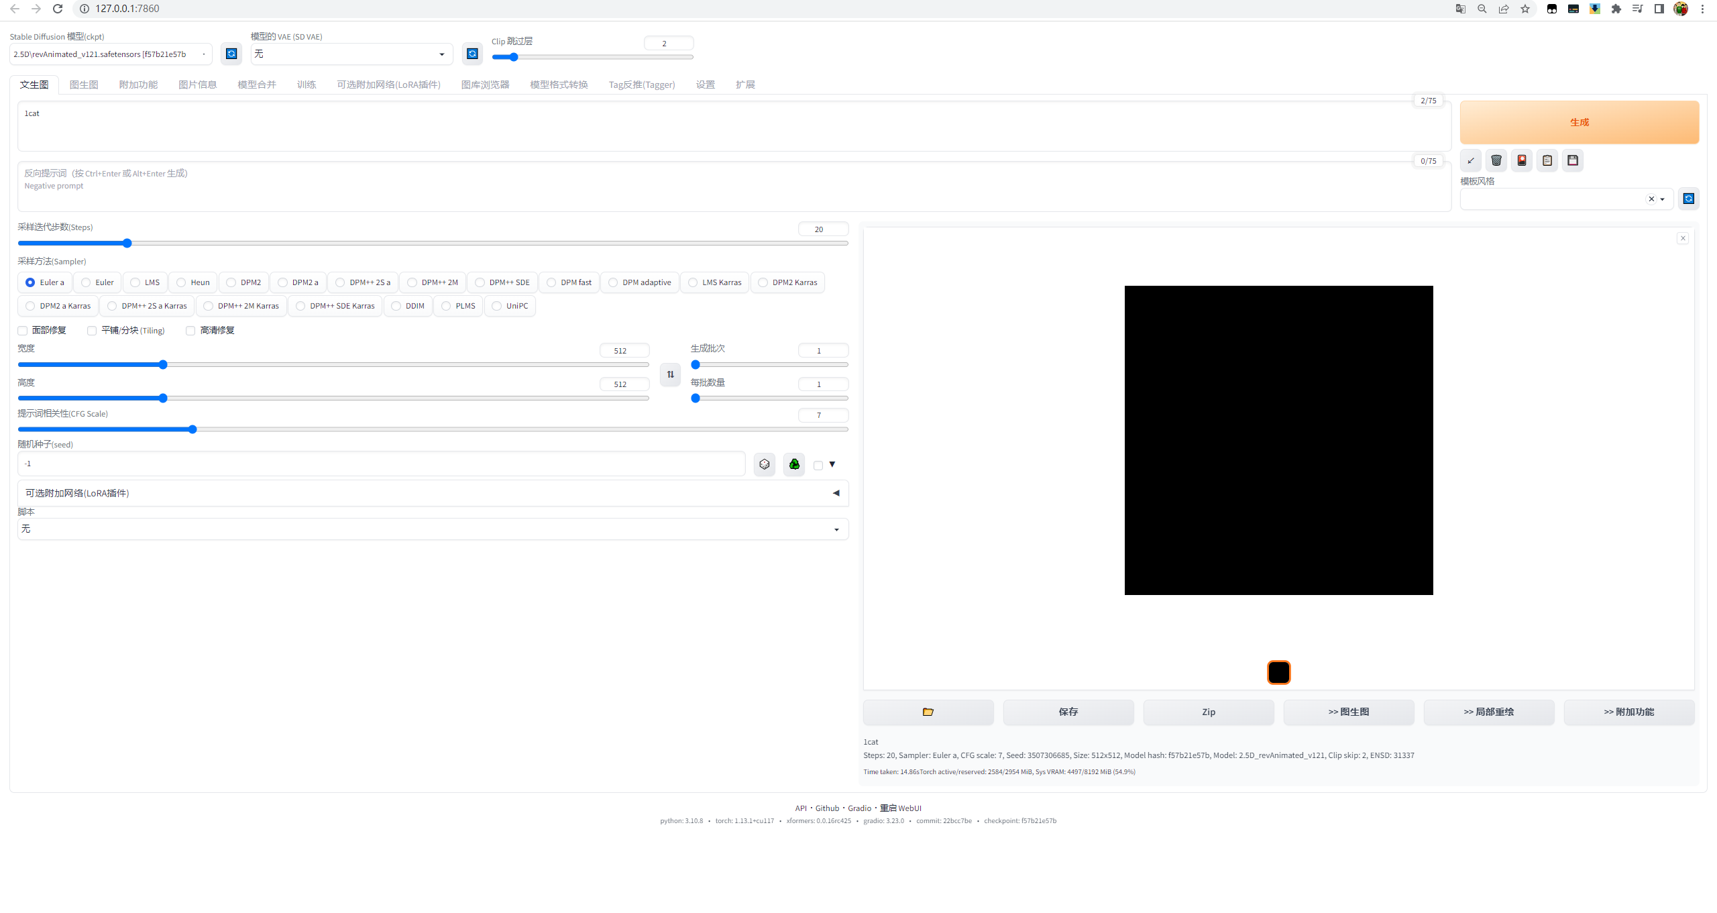
Task: Open the 设置 settings tab
Action: click(705, 85)
